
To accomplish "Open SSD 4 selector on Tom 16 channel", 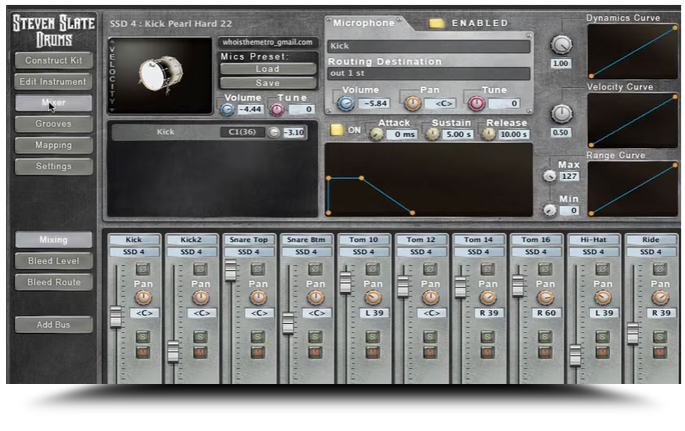I will 535,252.
